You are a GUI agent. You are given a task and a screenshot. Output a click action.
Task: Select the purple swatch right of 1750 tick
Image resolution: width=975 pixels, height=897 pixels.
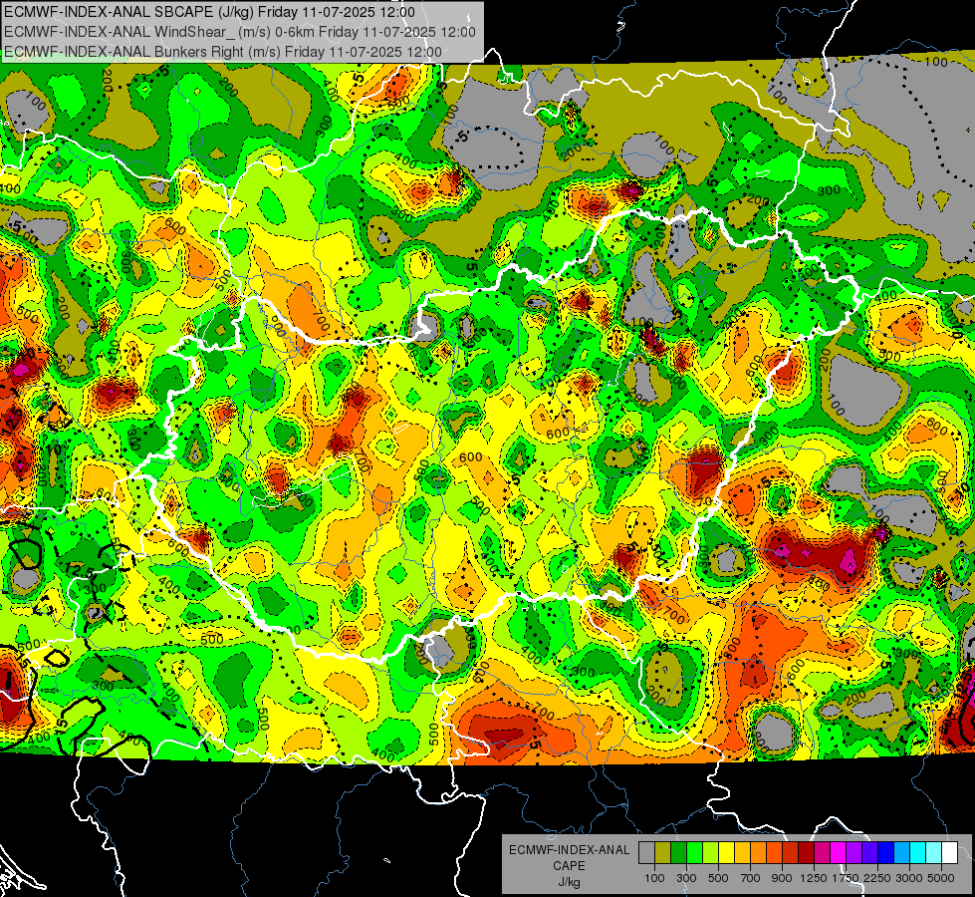click(x=854, y=853)
